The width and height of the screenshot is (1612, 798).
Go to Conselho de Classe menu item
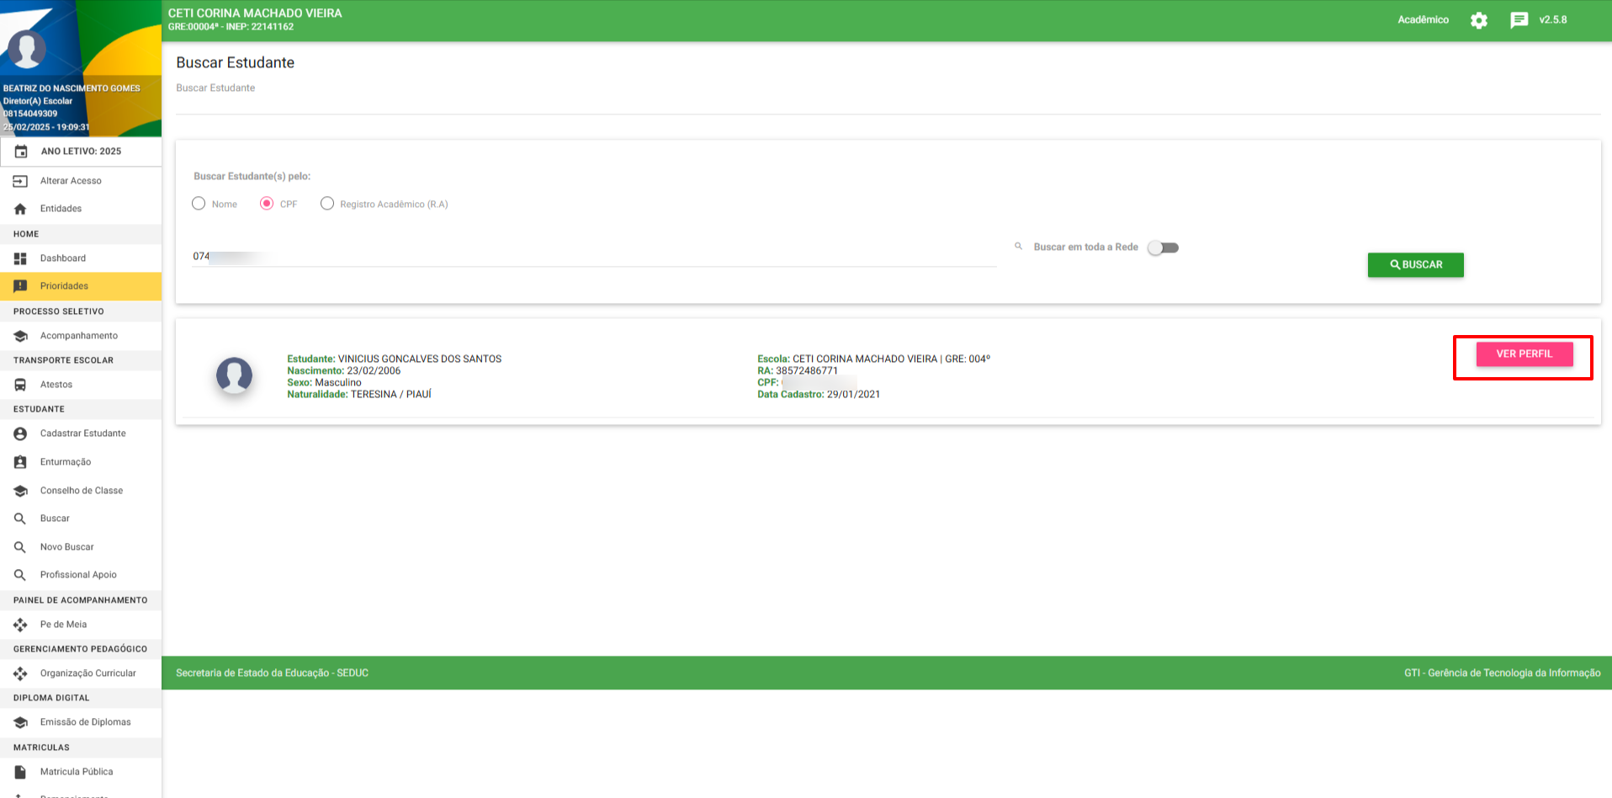tap(81, 491)
